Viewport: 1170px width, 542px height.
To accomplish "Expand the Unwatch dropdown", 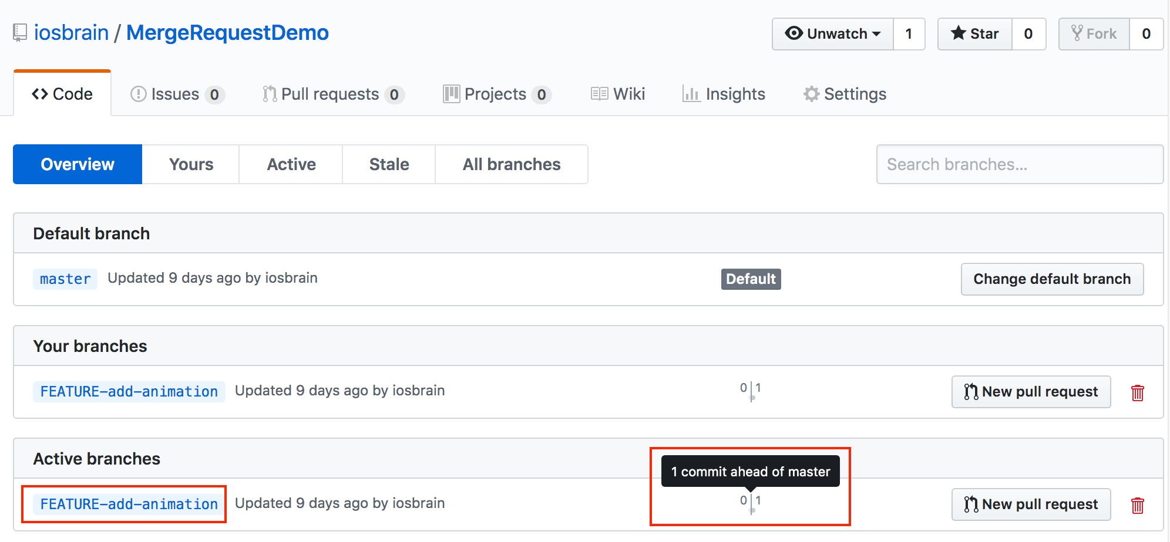I will 833,34.
